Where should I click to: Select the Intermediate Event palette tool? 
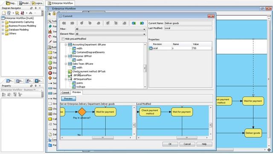[50, 68]
